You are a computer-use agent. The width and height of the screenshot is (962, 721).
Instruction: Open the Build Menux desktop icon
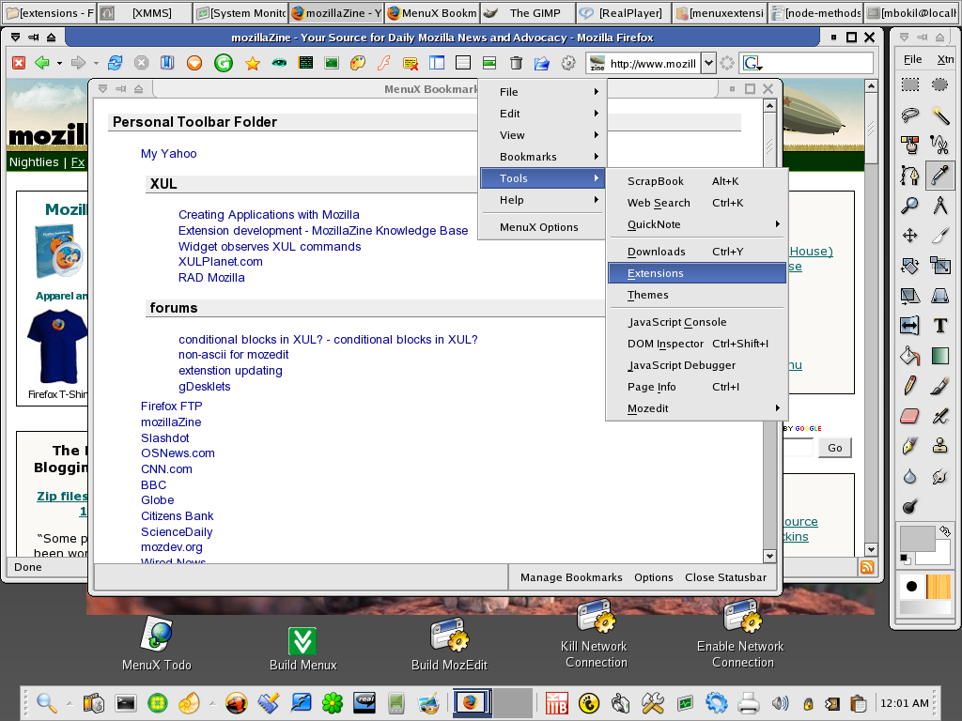point(303,649)
